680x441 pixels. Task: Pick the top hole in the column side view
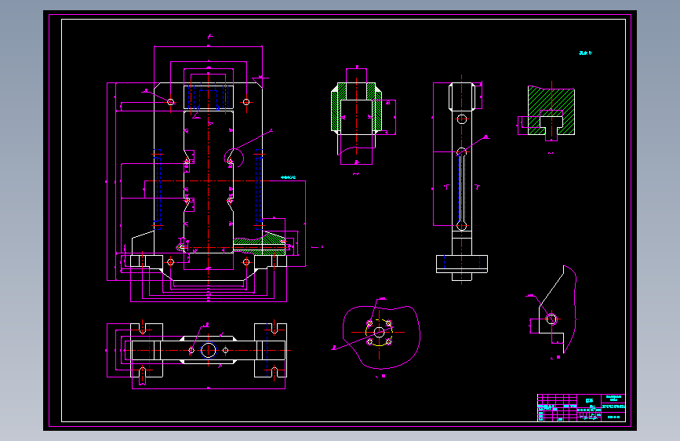tap(462, 118)
